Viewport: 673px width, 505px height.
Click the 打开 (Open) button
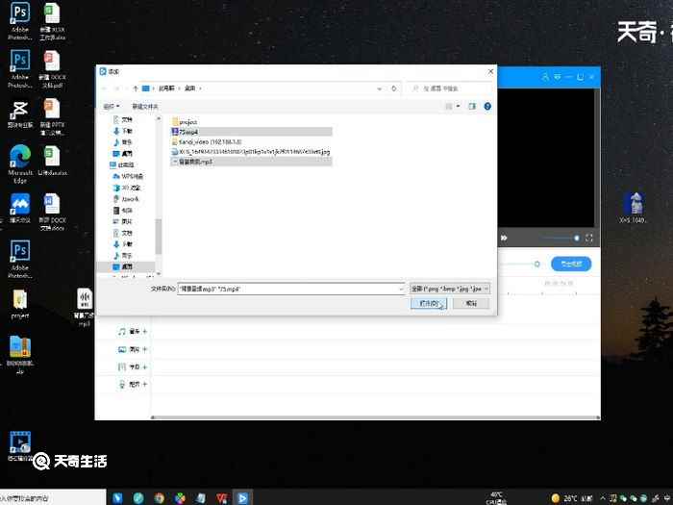[x=429, y=303]
